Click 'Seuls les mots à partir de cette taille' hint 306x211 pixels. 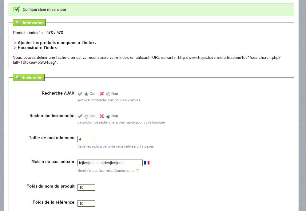pyautogui.click(x=116, y=146)
